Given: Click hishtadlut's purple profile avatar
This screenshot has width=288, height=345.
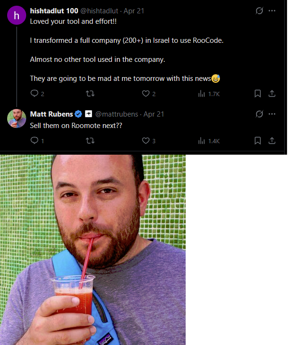Looking at the screenshot, I should point(17,15).
